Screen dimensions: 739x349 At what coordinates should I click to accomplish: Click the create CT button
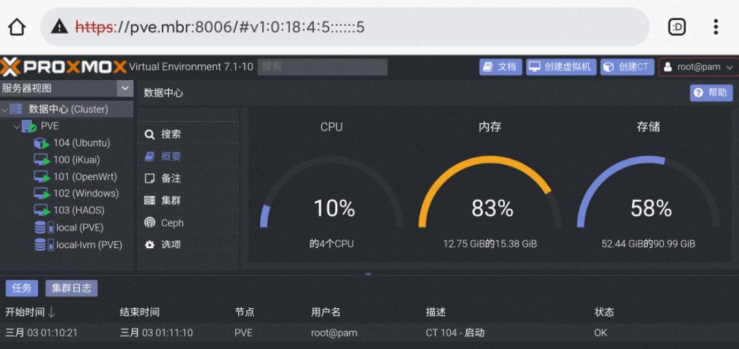(626, 67)
